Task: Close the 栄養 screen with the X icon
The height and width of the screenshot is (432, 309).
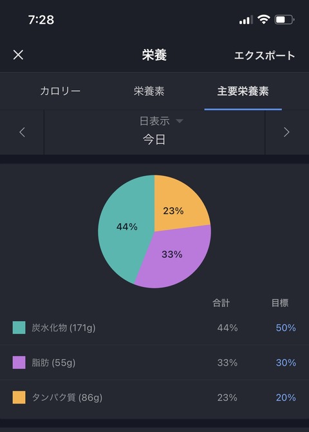Action: point(18,55)
